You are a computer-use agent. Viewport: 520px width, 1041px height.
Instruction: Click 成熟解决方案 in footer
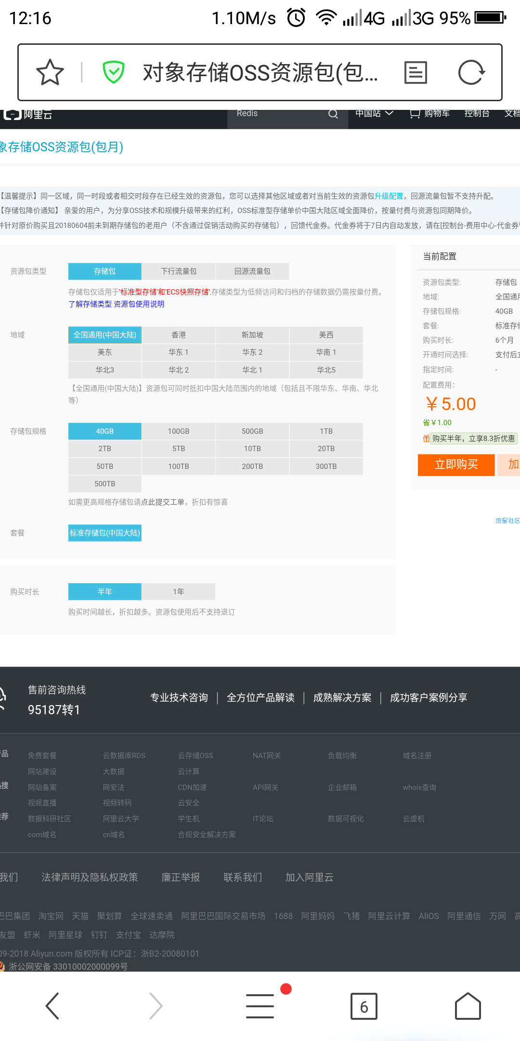click(342, 698)
